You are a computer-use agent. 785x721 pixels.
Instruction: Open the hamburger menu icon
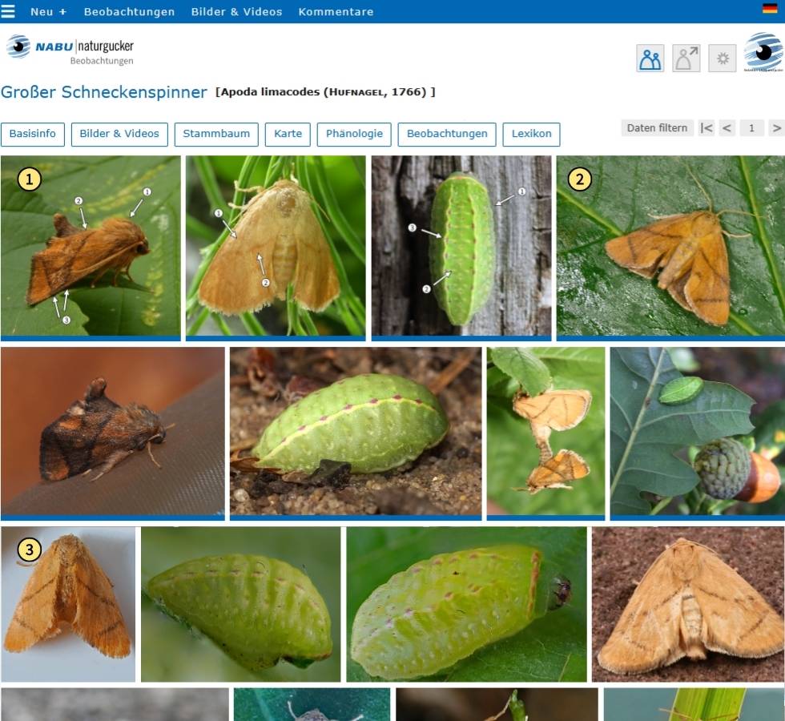pyautogui.click(x=7, y=11)
